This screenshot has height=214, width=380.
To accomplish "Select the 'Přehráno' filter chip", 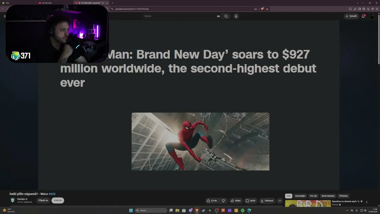I will pos(343,196).
